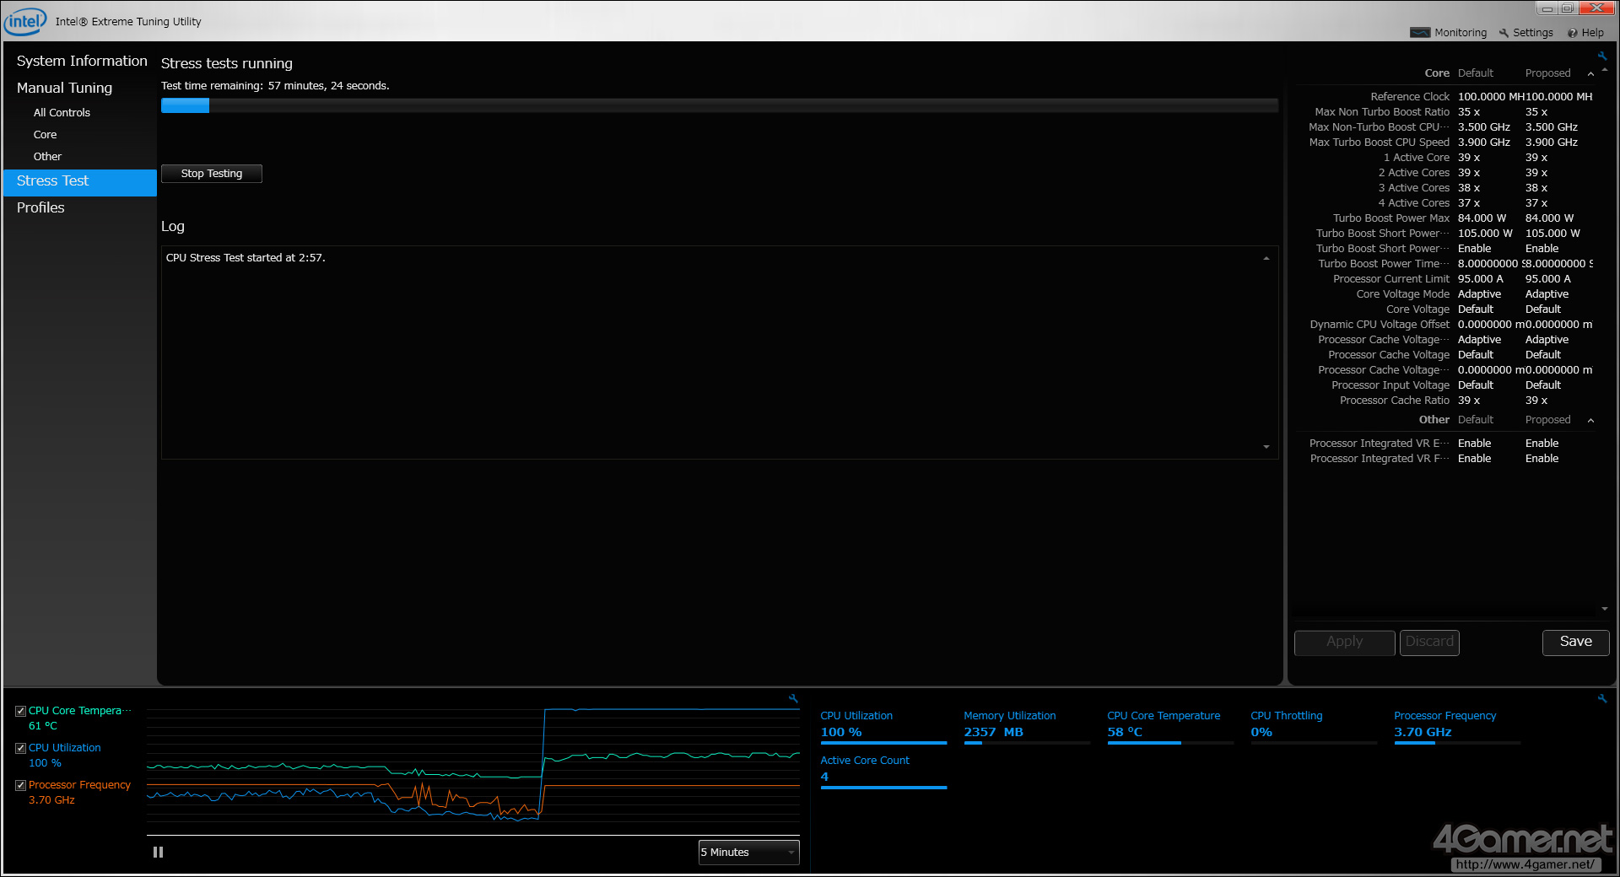Open System Information tab

(81, 61)
